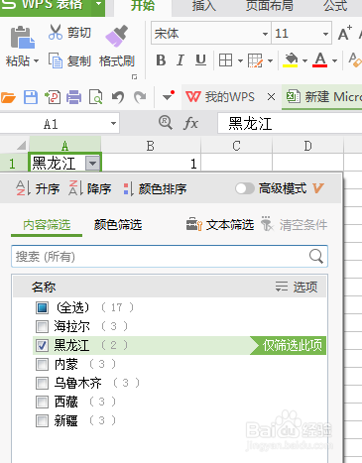The image size is (362, 463).
Task: Click the draw border table icon
Action: click(255, 60)
